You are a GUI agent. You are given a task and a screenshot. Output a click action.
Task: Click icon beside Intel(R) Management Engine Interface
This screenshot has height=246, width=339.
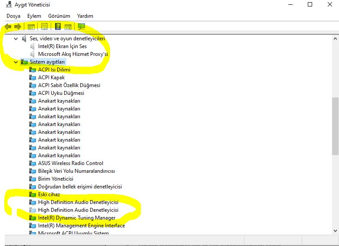tap(33, 226)
